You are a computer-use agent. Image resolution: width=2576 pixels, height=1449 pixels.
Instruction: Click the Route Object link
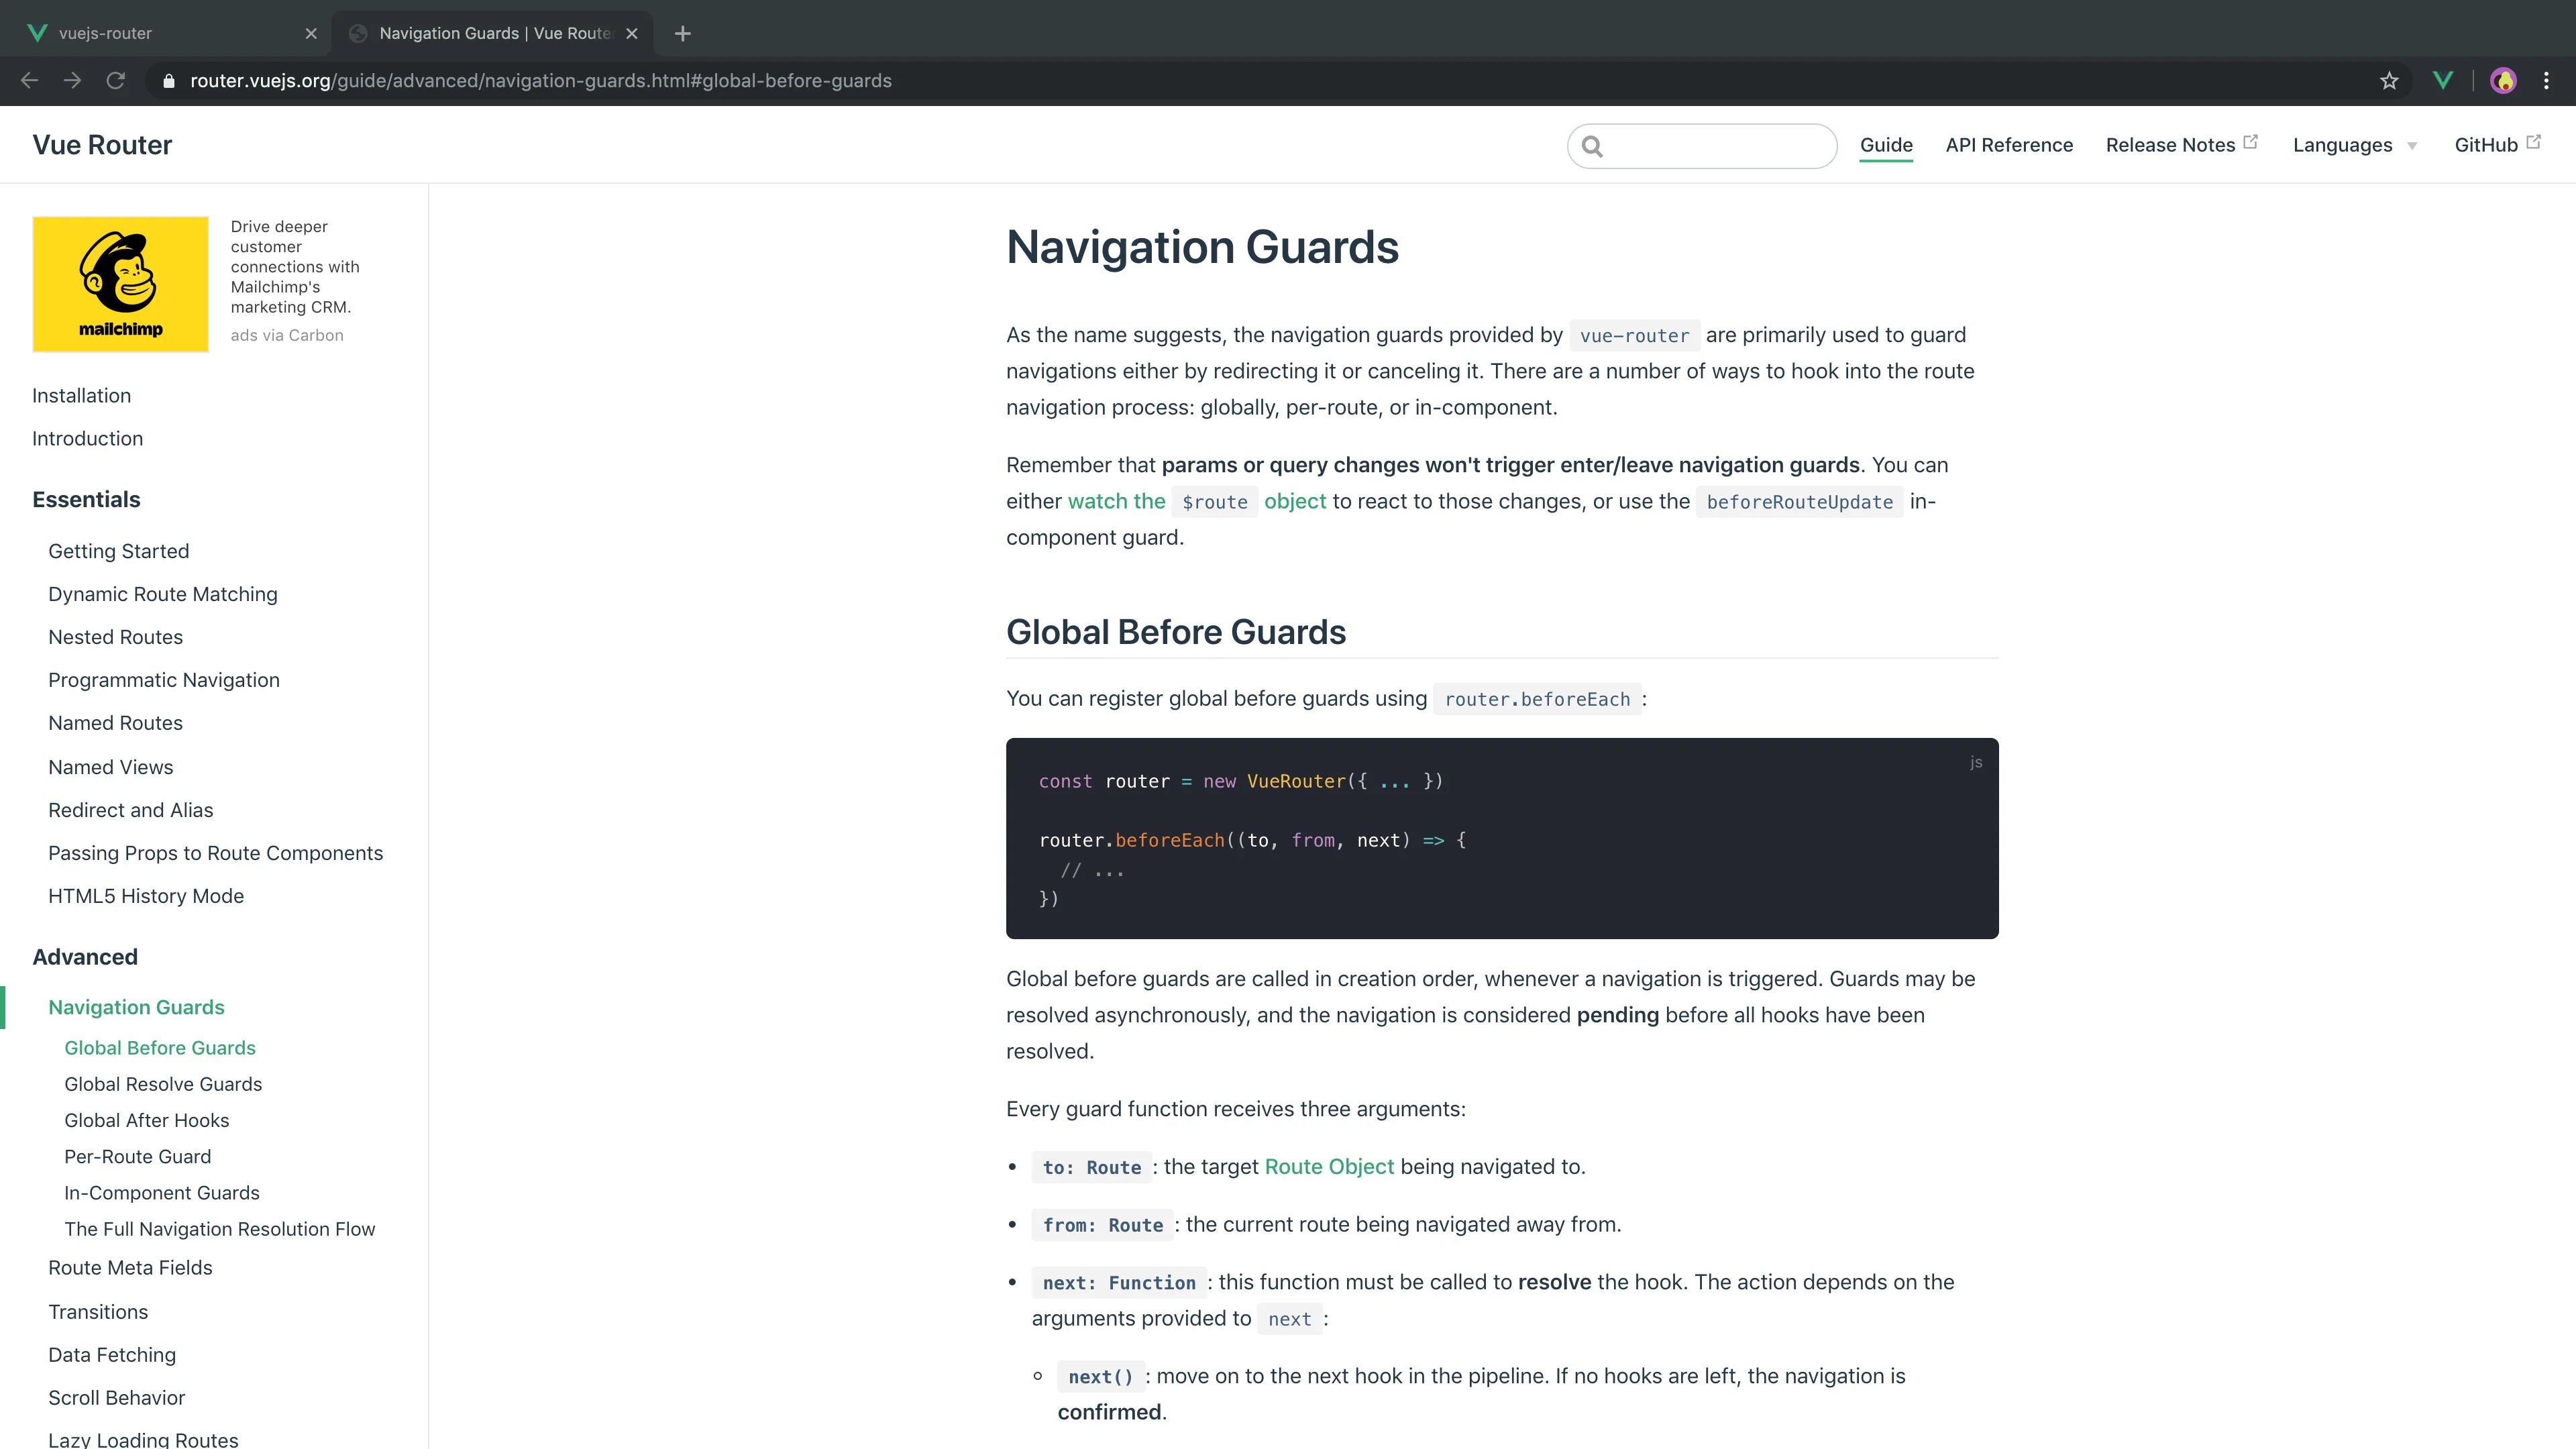click(x=1329, y=1166)
